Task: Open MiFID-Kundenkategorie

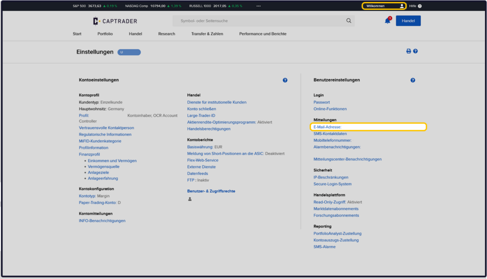Action: pyautogui.click(x=100, y=141)
